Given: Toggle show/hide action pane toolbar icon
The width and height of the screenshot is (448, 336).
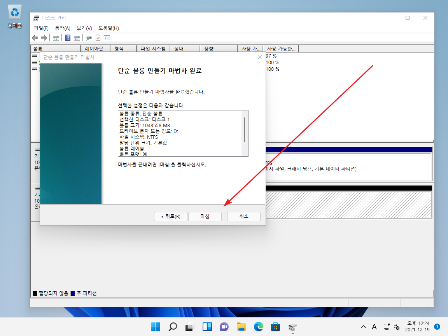Looking at the screenshot, I should point(77,38).
